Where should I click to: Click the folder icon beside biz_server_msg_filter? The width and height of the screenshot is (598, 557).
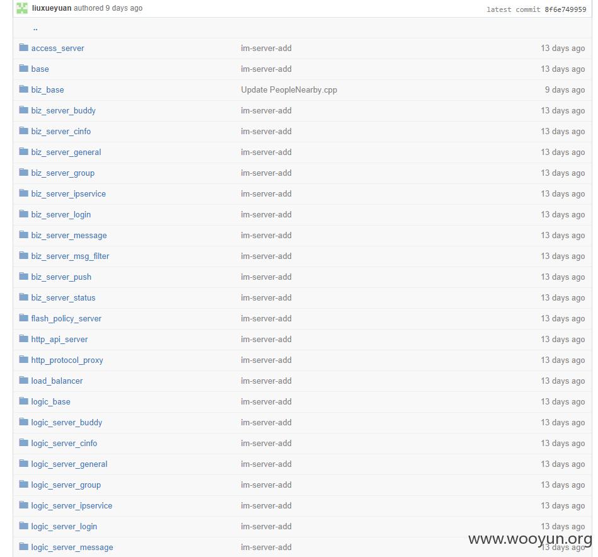coord(24,255)
